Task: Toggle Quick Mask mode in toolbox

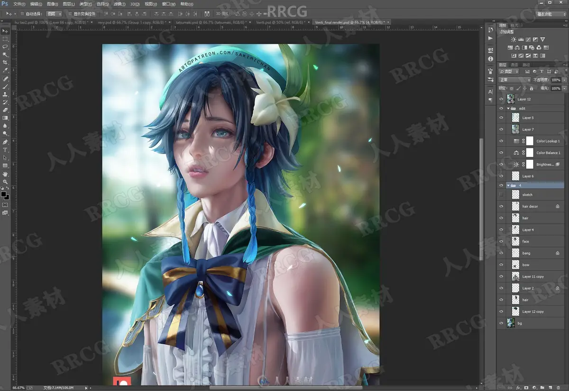Action: 5,205
